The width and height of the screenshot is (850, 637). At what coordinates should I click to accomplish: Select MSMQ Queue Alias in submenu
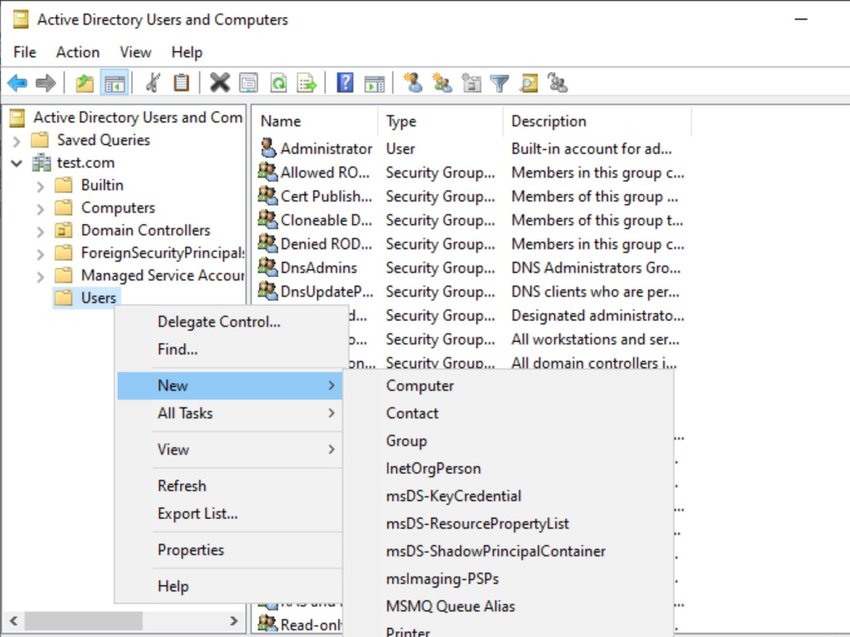tap(508, 606)
